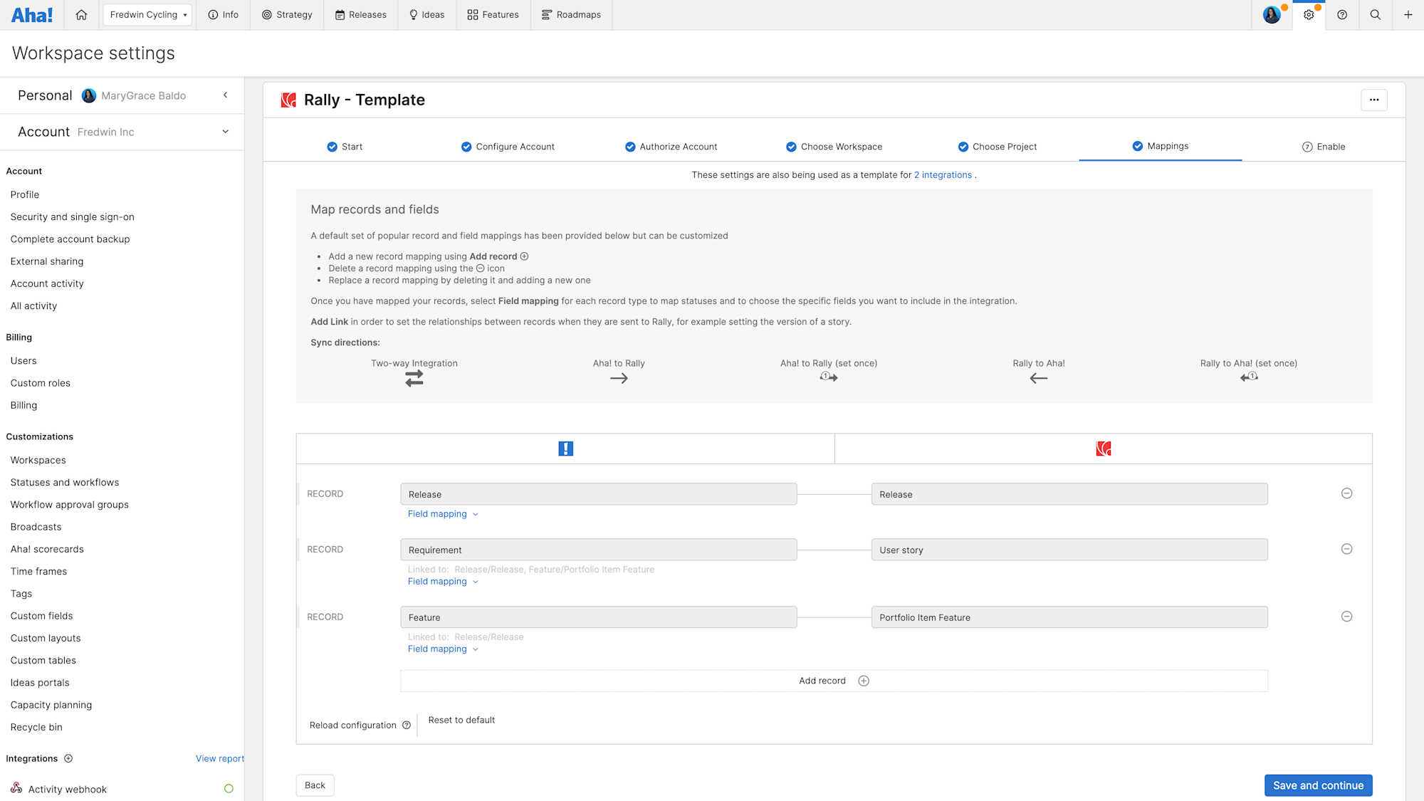Collapse the Account Fredwin Inc section
Image resolution: width=1424 pixels, height=801 pixels.
(x=225, y=131)
